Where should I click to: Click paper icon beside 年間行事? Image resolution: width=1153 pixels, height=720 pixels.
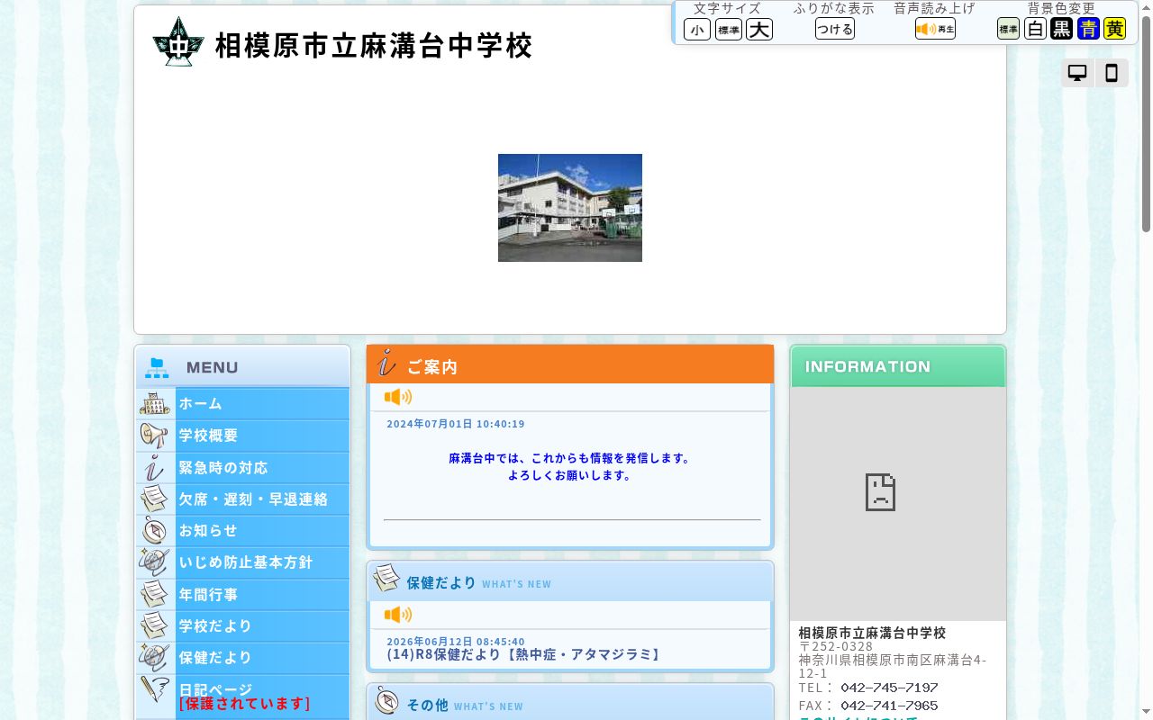(155, 594)
